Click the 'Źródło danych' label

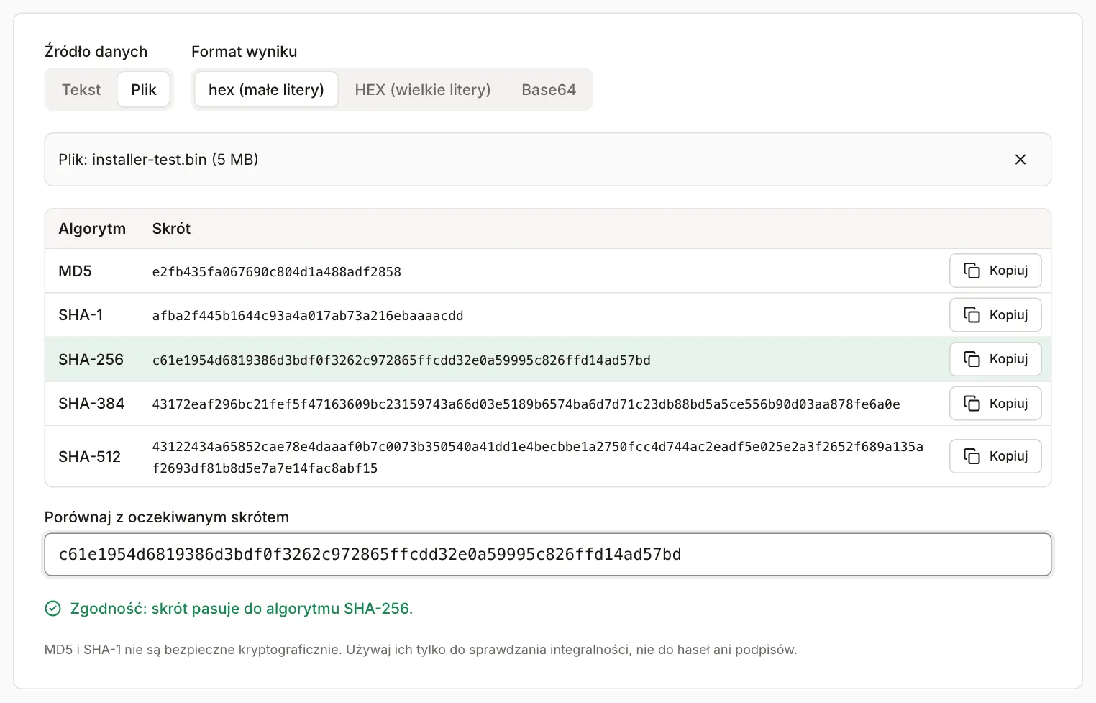tap(96, 52)
